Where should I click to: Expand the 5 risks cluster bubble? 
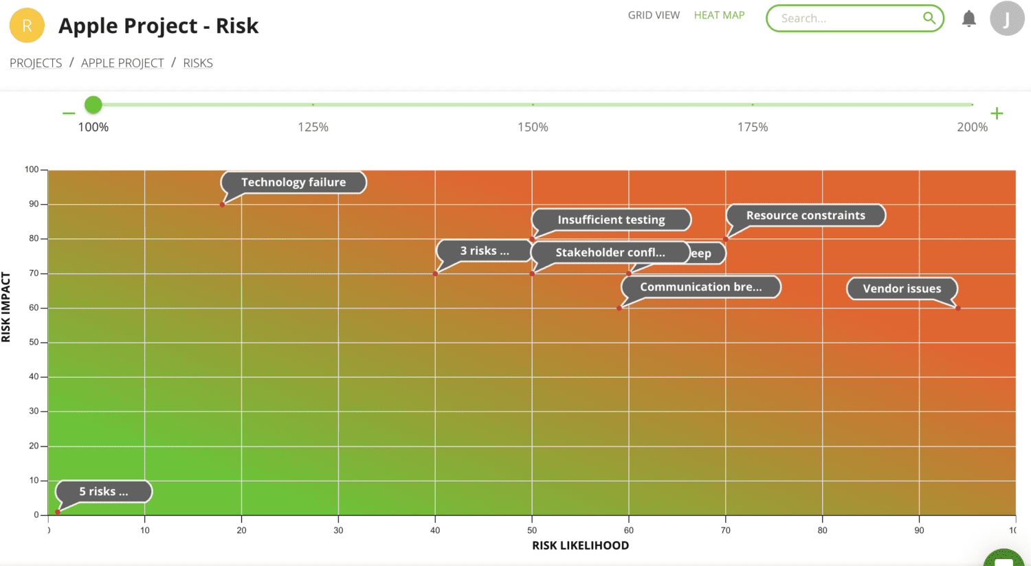[x=103, y=491]
